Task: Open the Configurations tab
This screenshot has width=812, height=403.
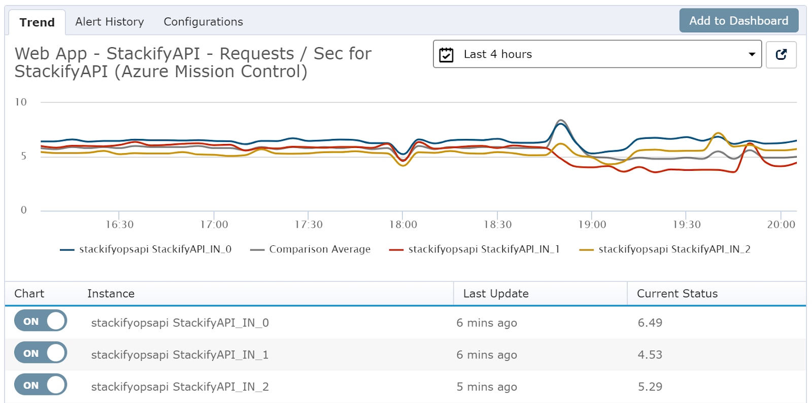Action: pos(202,21)
